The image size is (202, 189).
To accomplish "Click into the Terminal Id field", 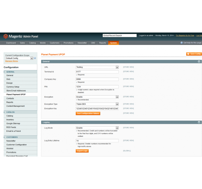I will pos(97,72).
